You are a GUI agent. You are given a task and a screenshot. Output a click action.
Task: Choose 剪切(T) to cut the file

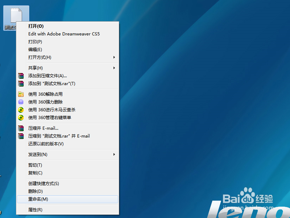67,165
